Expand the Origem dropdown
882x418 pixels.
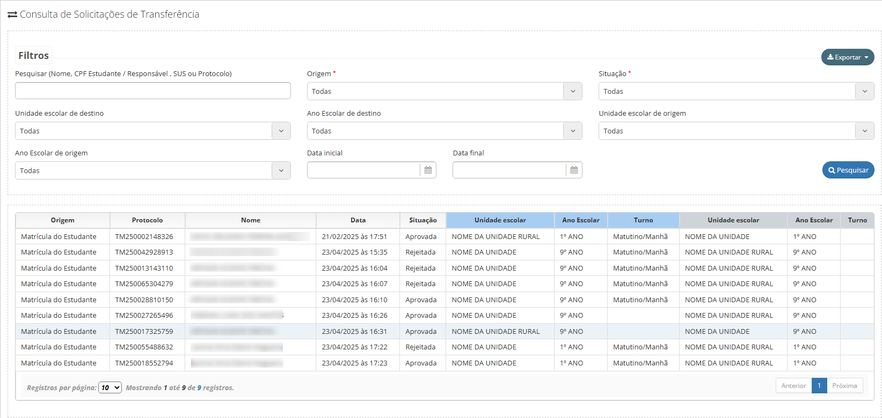tap(444, 91)
